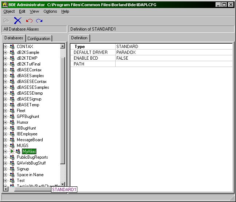Expand the dBASEContax tree node
236x202 pixels.
[5, 70]
